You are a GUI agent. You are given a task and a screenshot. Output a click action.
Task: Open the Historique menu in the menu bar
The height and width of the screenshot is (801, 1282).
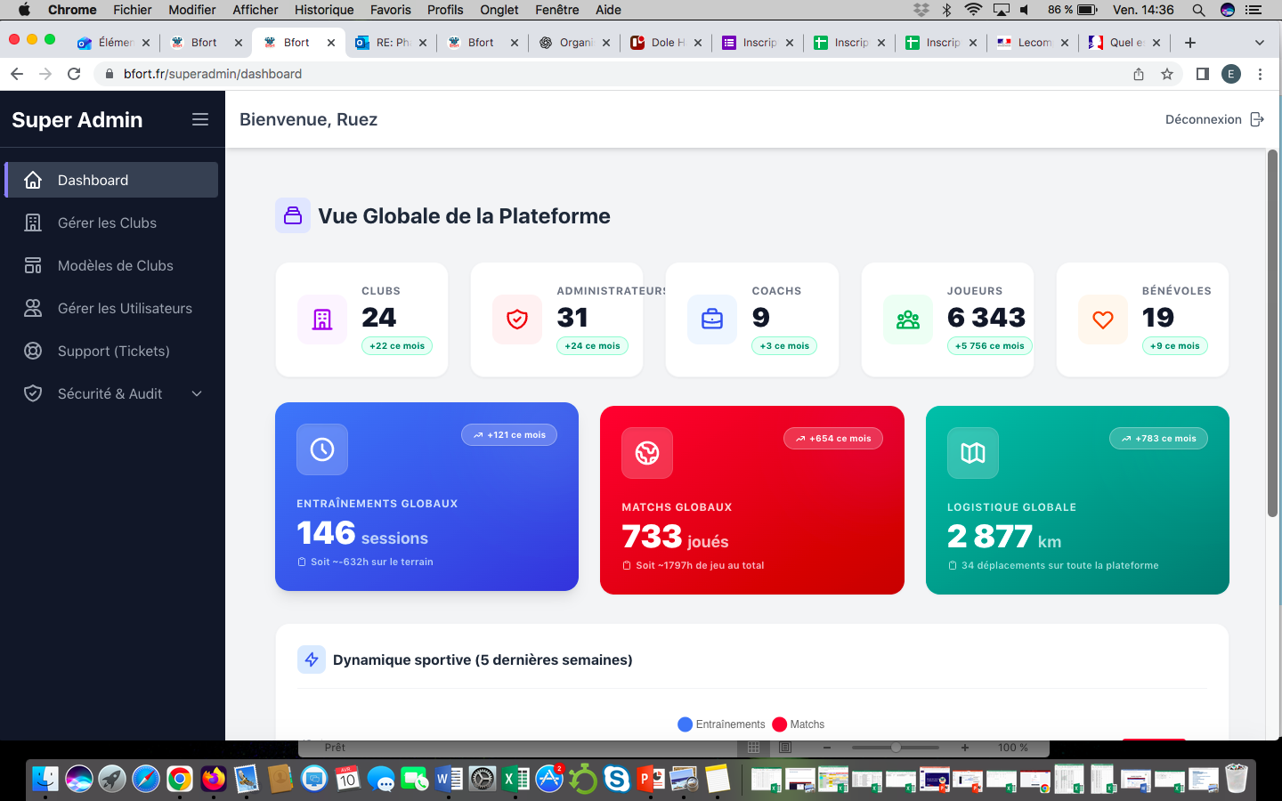pyautogui.click(x=324, y=10)
